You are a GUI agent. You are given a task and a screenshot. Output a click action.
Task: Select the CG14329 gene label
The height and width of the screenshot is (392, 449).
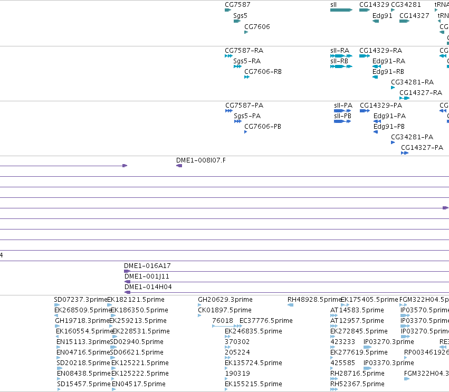pyautogui.click(x=374, y=5)
